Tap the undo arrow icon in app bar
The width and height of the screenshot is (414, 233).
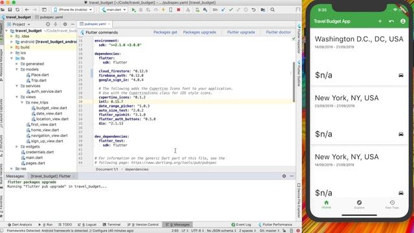[x=391, y=21]
